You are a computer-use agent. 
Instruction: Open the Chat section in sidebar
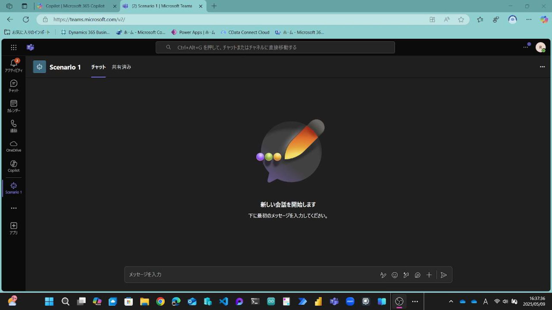(x=14, y=86)
